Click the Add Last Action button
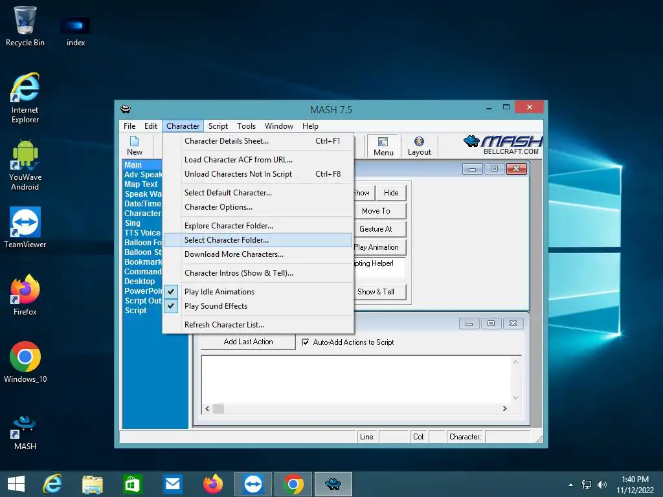The image size is (663, 497). 248,342
